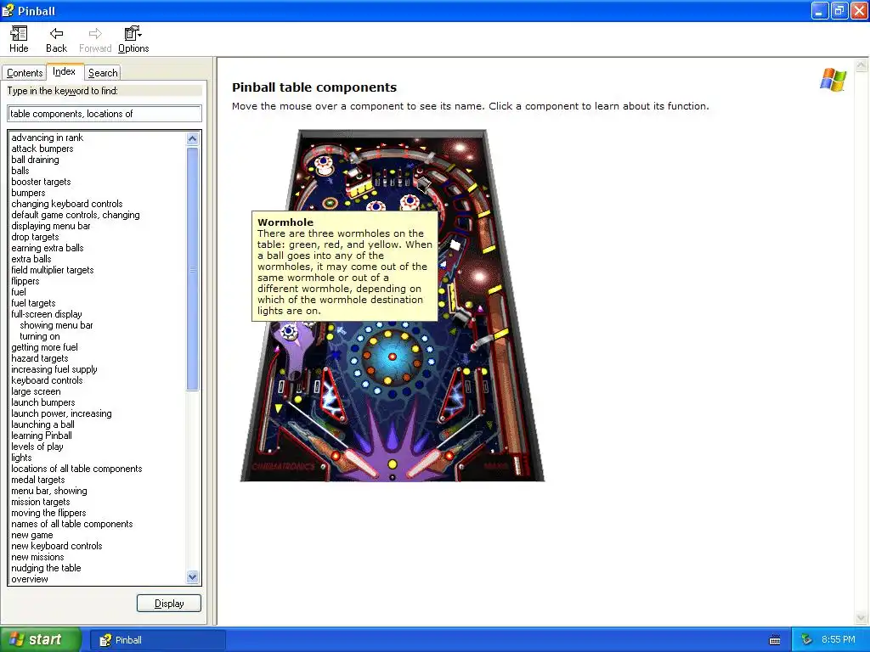Image resolution: width=870 pixels, height=652 pixels.
Task: Click the index list scroll up arrow
Action: 193,138
